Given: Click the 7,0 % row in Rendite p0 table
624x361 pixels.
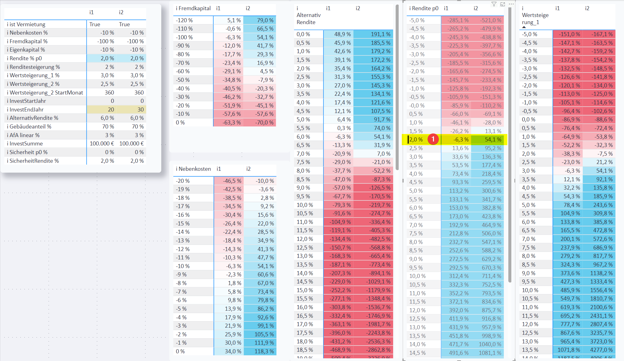Looking at the screenshot, I should pyautogui.click(x=455, y=225).
